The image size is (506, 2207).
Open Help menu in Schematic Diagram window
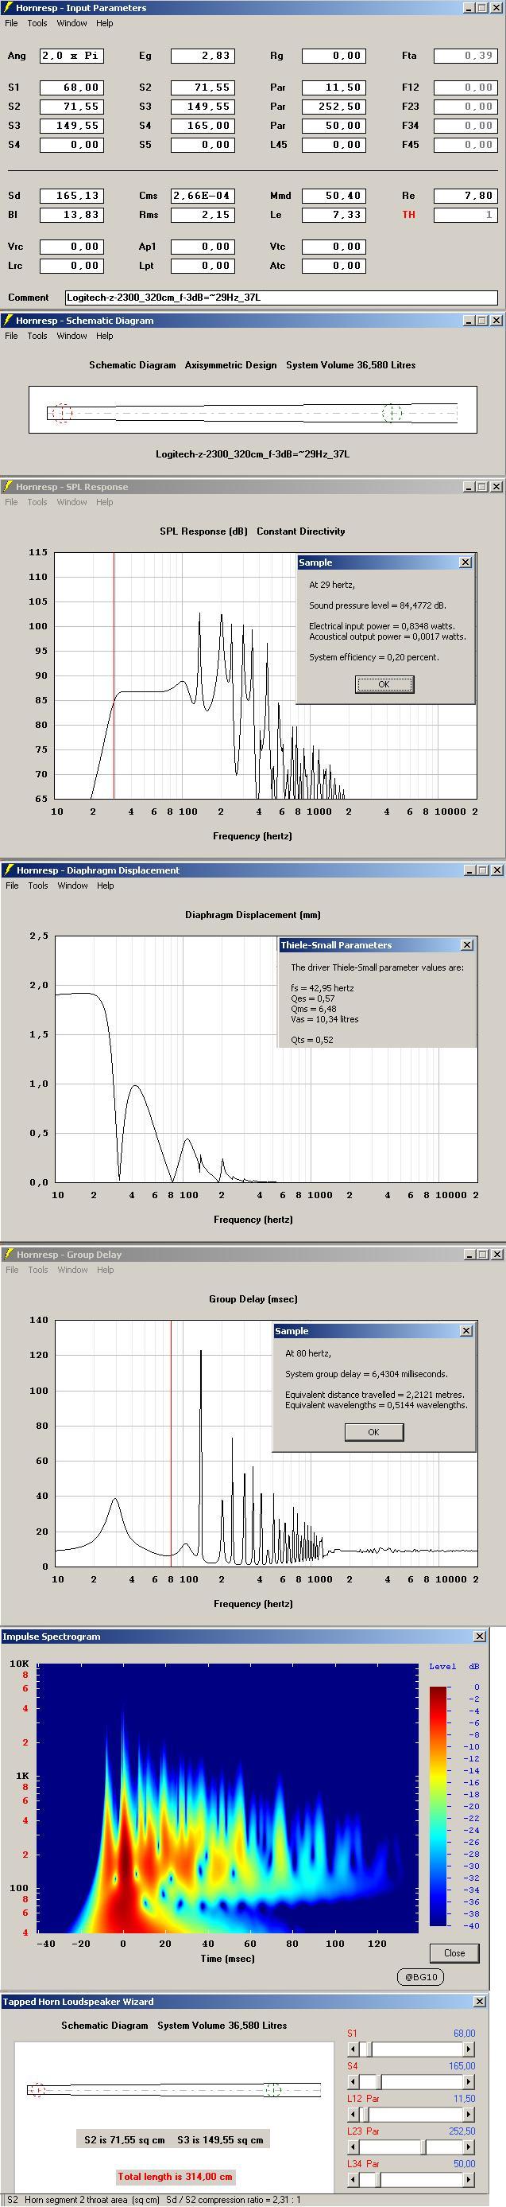pos(104,336)
